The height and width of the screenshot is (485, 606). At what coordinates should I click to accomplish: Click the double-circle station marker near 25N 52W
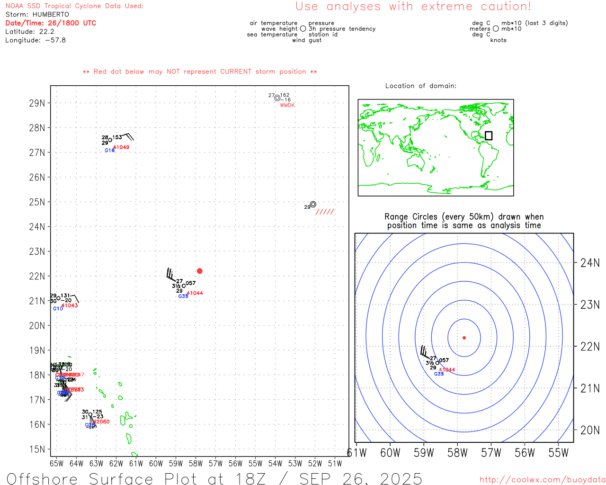point(313,204)
